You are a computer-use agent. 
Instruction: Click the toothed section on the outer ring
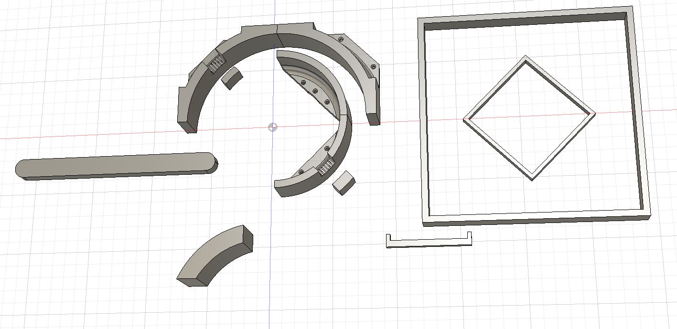tap(217, 64)
